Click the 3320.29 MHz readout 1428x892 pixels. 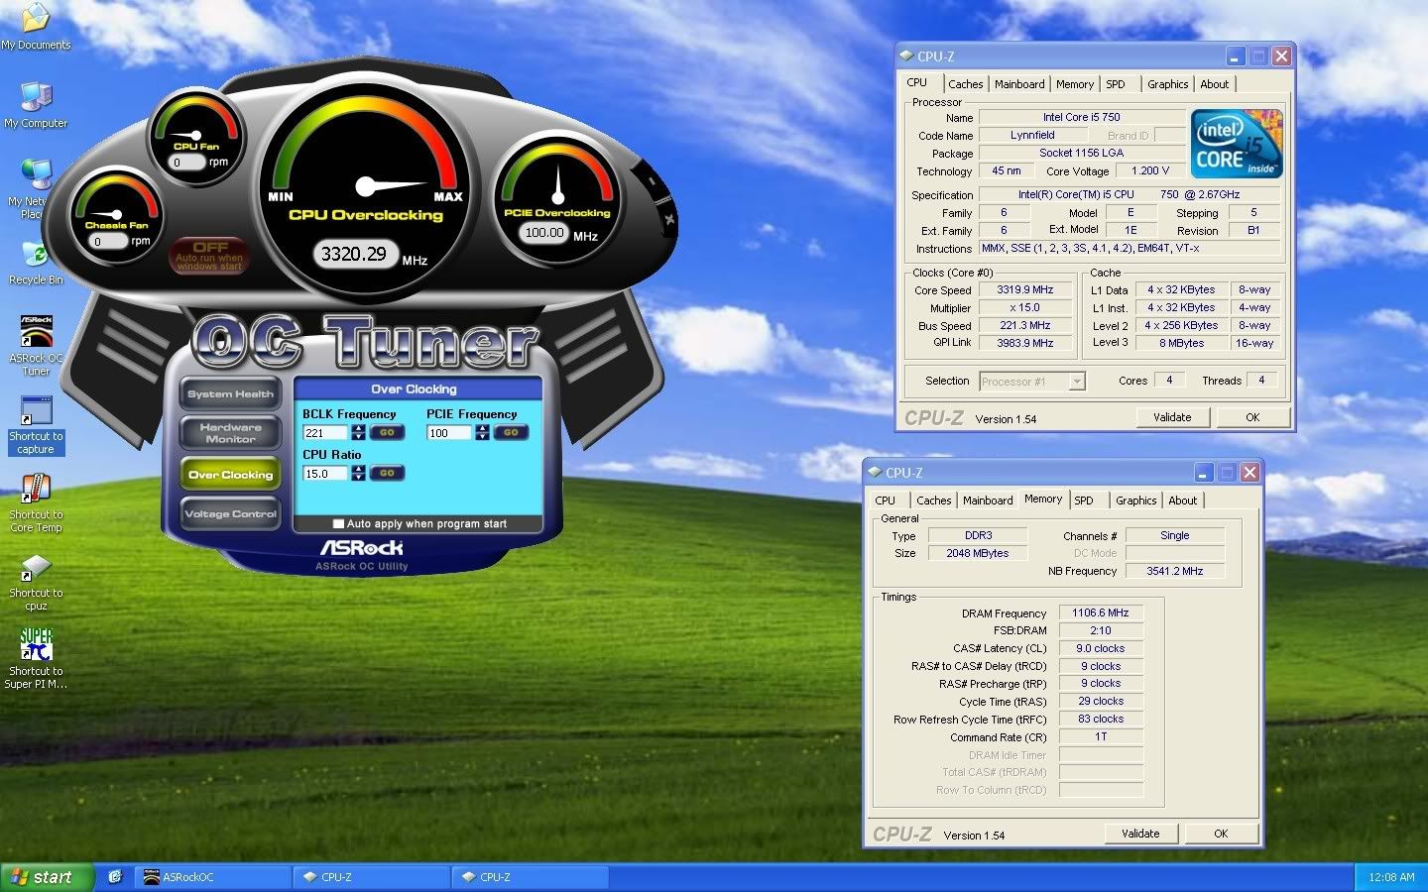(x=354, y=254)
